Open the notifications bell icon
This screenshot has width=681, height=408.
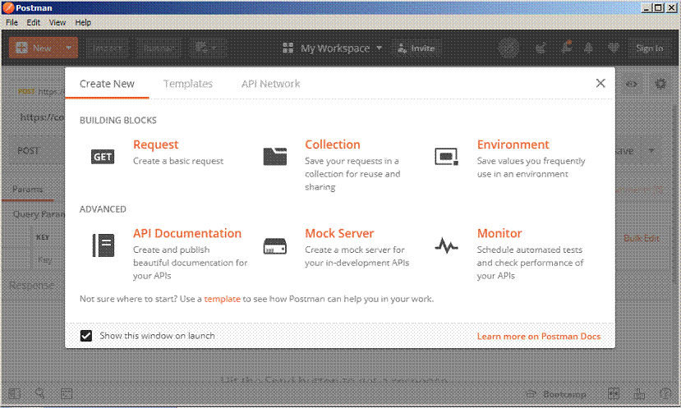point(589,48)
